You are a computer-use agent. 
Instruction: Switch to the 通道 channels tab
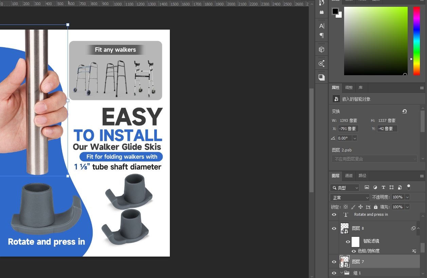pyautogui.click(x=349, y=176)
